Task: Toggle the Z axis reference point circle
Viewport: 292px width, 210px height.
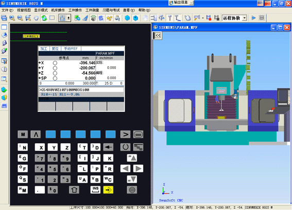Action: tap(55, 73)
